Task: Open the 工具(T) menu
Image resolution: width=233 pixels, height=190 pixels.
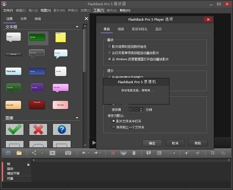Action: [99, 10]
